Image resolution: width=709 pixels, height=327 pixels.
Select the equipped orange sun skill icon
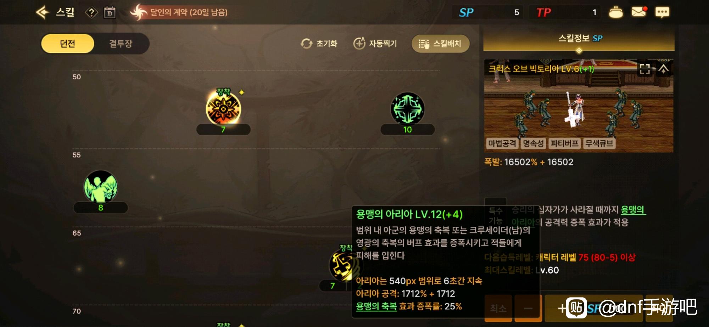223,108
